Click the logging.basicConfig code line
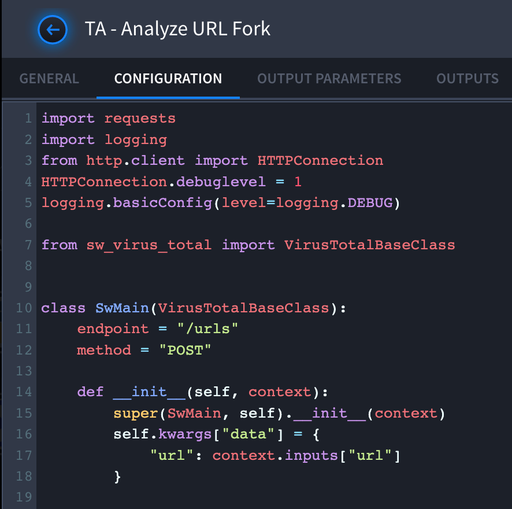The height and width of the screenshot is (509, 512). click(x=221, y=203)
